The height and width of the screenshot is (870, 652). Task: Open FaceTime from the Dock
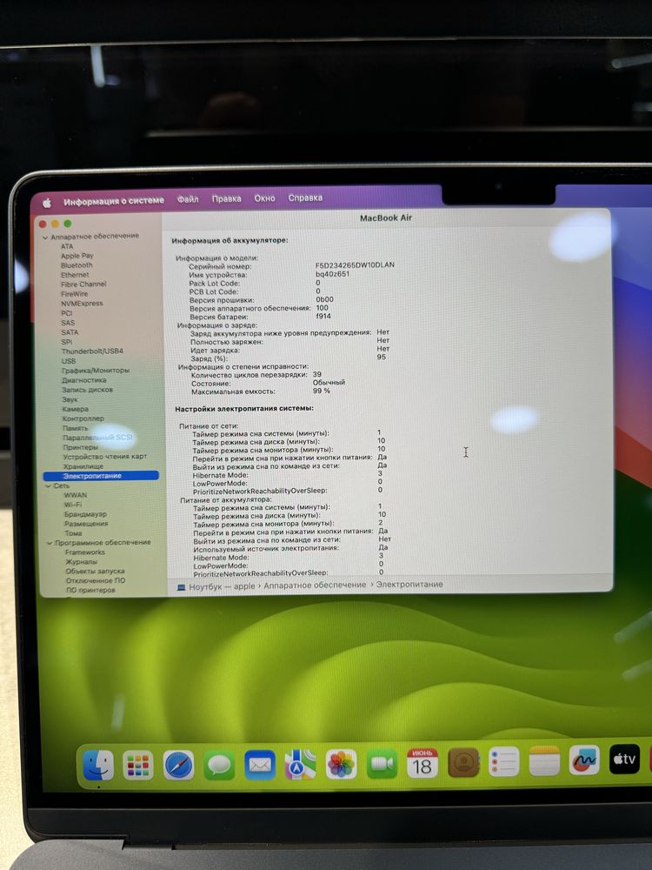382,763
